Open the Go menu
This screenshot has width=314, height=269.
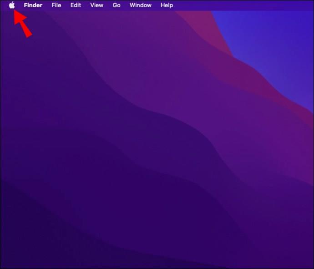tap(116, 5)
